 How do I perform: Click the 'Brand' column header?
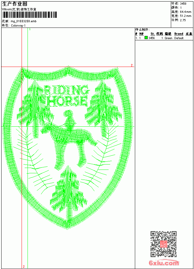(x=179, y=34)
